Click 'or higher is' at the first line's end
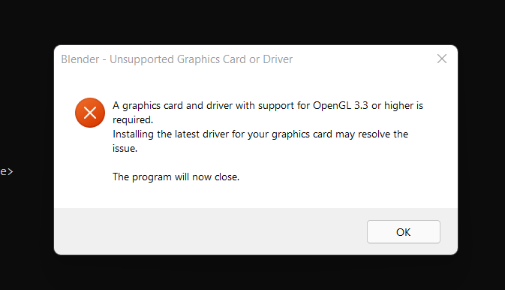Image resolution: width=505 pixels, height=290 pixels. coord(397,105)
